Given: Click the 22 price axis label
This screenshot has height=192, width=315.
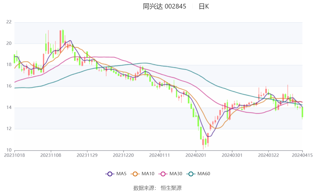Looking at the screenshot, I should (x=9, y=22).
